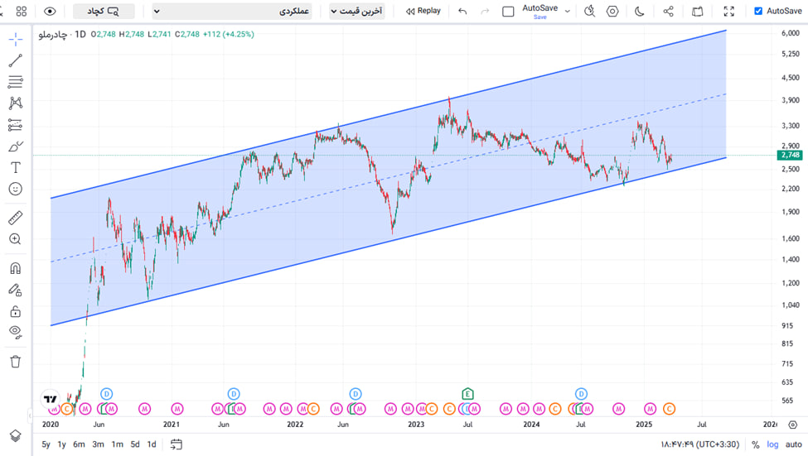Click the trash icon to remove drawings
Viewport: 808px width, 456px height.
[15, 362]
